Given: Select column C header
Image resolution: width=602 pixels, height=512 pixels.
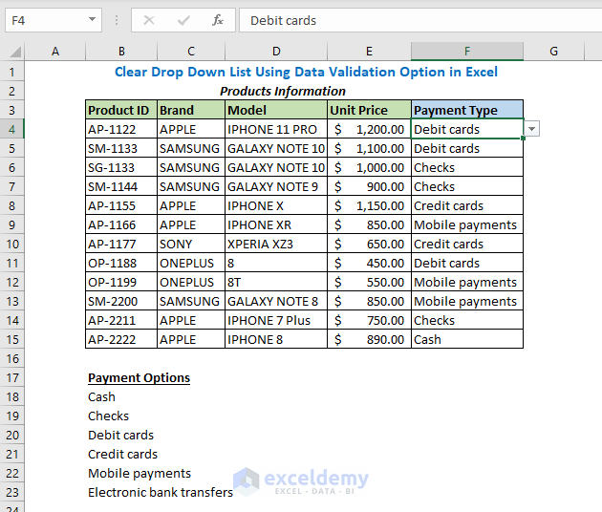Looking at the screenshot, I should [191, 52].
